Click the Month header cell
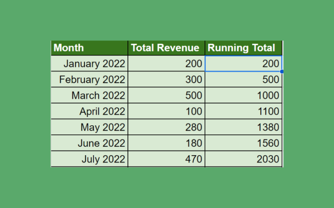This screenshot has height=208, width=334. coord(89,48)
